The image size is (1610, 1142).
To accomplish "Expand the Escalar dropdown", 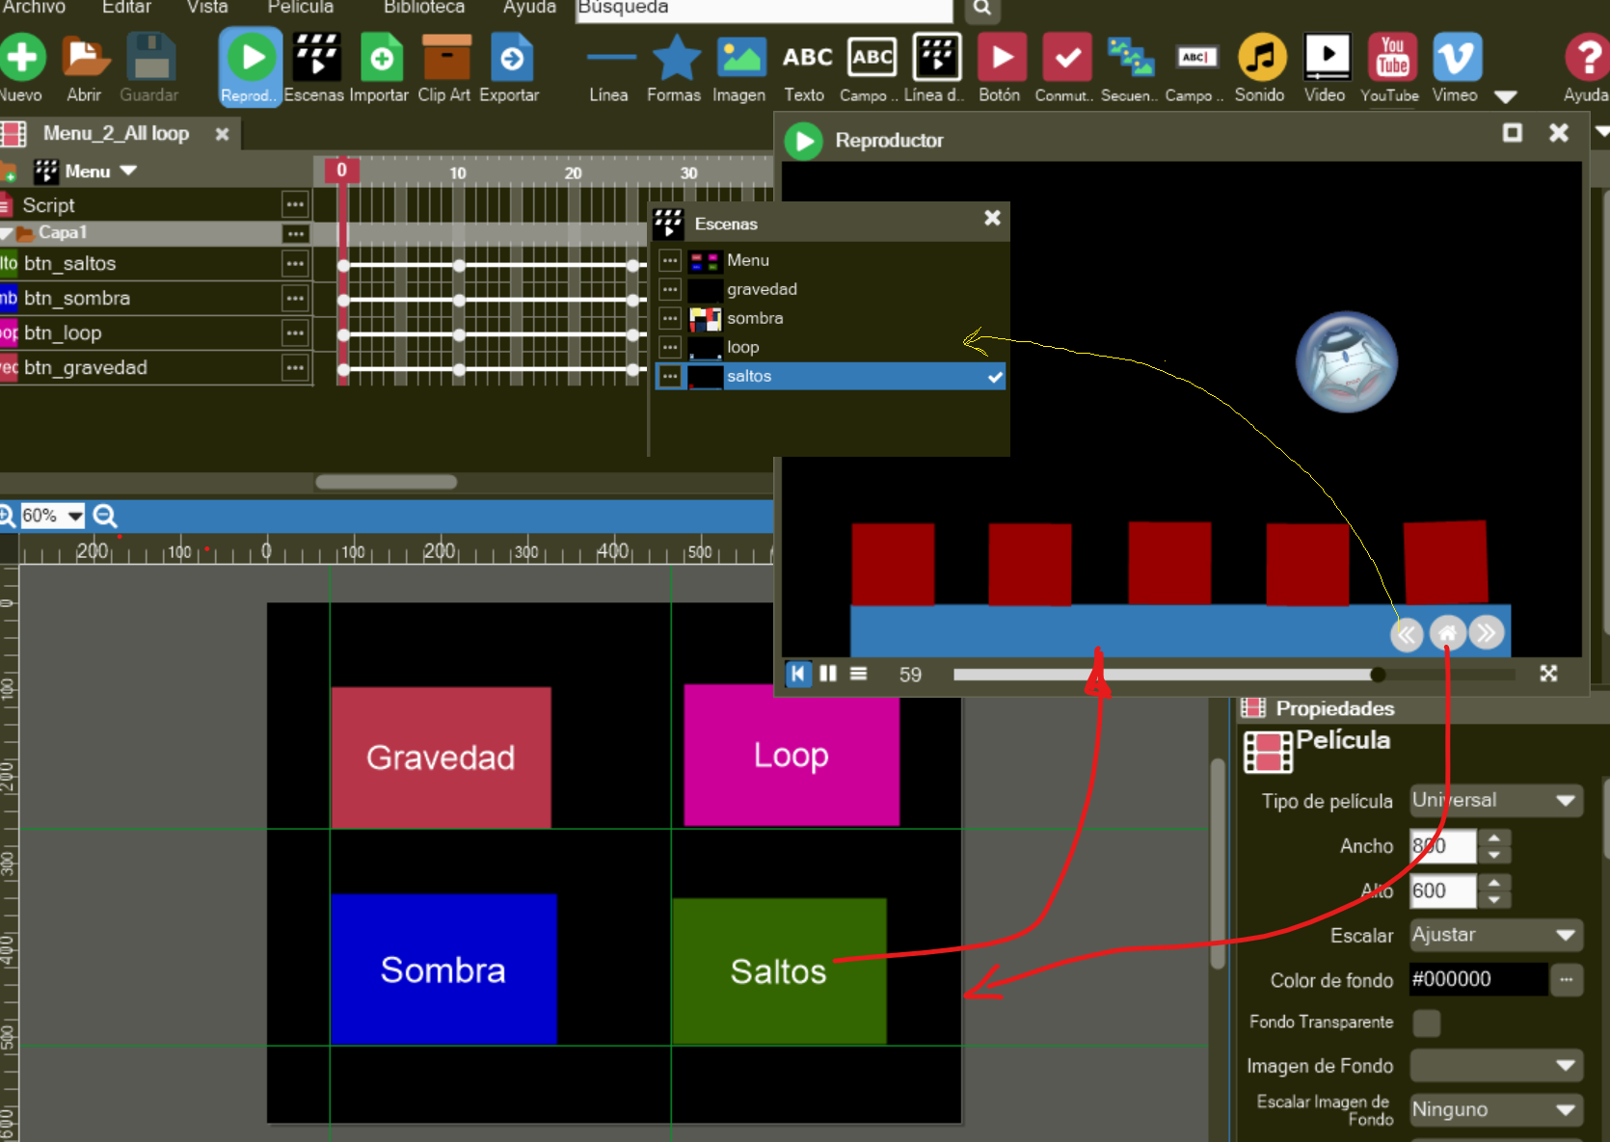I will pyautogui.click(x=1495, y=935).
